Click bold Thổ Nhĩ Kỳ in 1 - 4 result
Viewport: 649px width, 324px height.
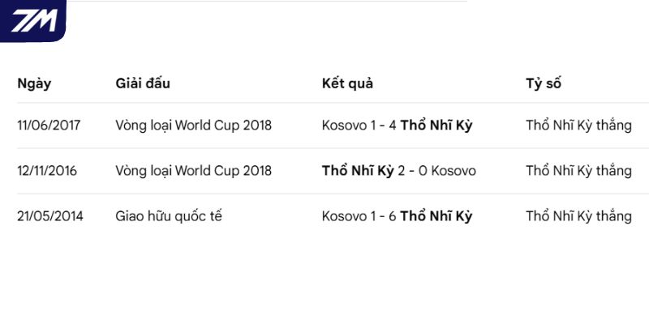(x=436, y=126)
